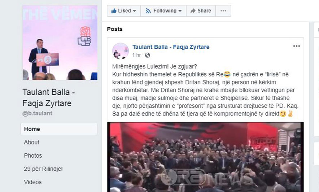
Task: Expand the Liked dropdown arrow
Action: coord(135,11)
